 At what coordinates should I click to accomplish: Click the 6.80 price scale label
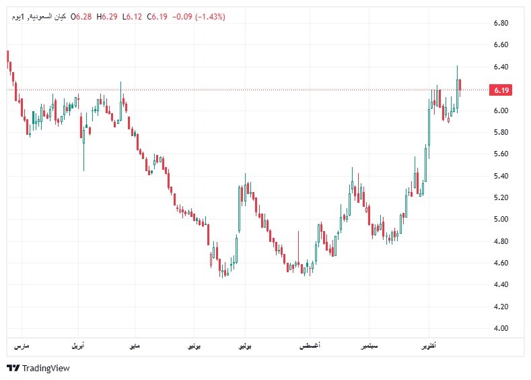[501, 24]
